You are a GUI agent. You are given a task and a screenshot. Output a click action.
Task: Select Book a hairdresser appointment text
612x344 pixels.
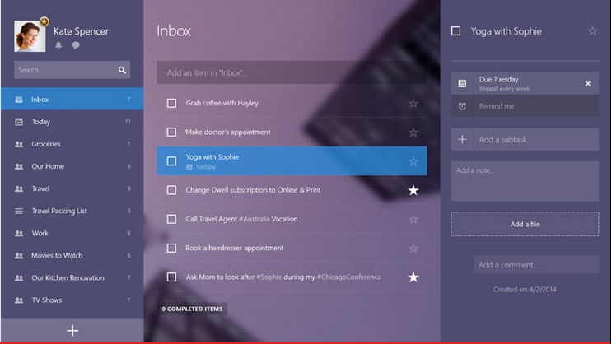click(x=234, y=248)
